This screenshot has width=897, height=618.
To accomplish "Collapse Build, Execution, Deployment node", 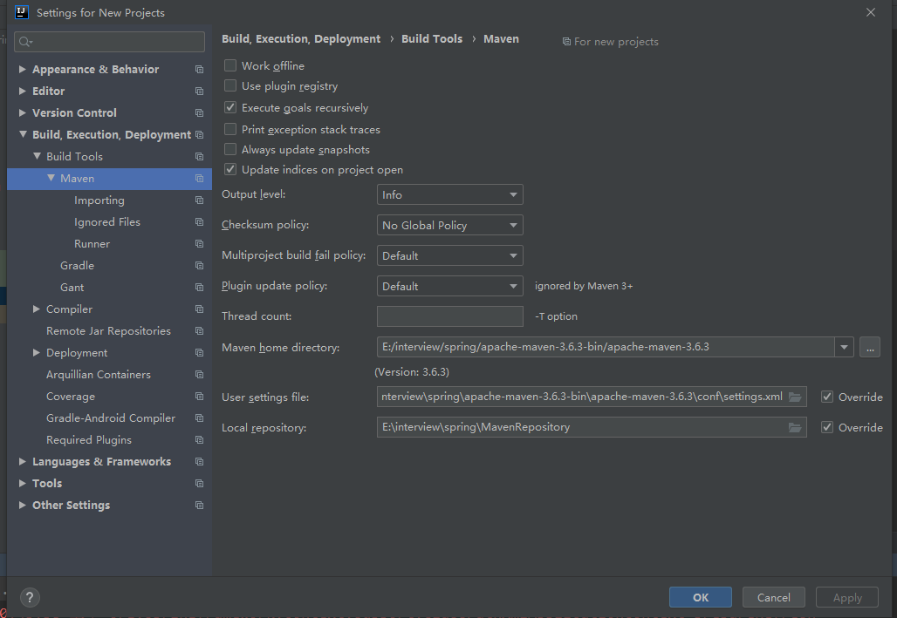I will coord(23,134).
